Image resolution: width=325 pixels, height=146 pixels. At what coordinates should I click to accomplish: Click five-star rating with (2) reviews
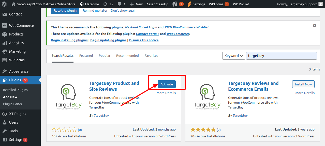click(205, 130)
